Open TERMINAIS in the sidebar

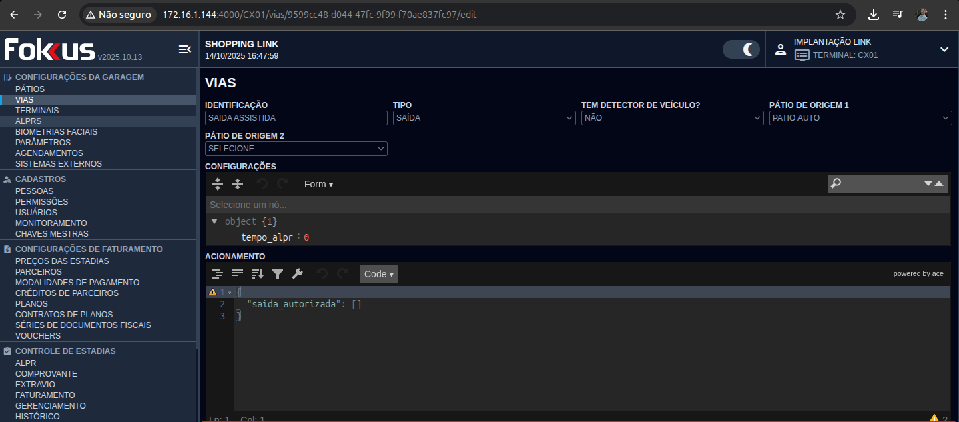37,111
